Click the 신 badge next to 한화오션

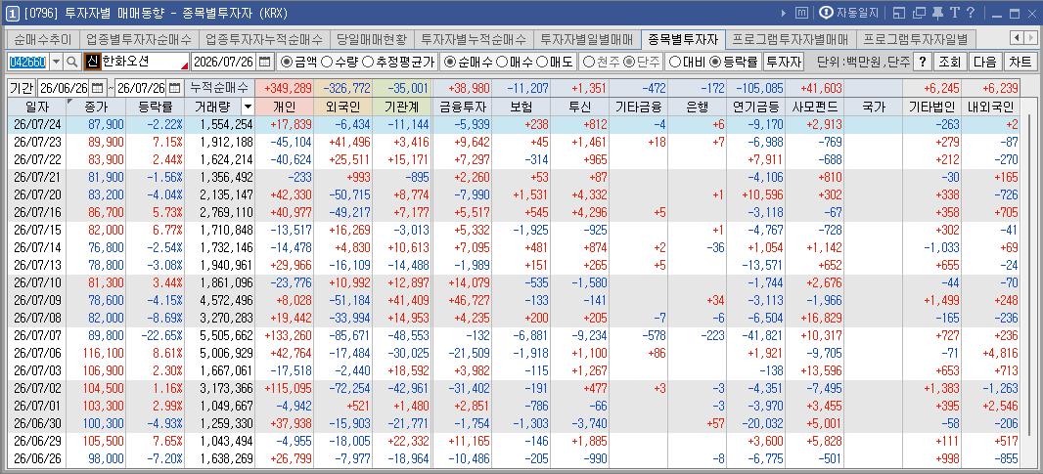(x=92, y=62)
